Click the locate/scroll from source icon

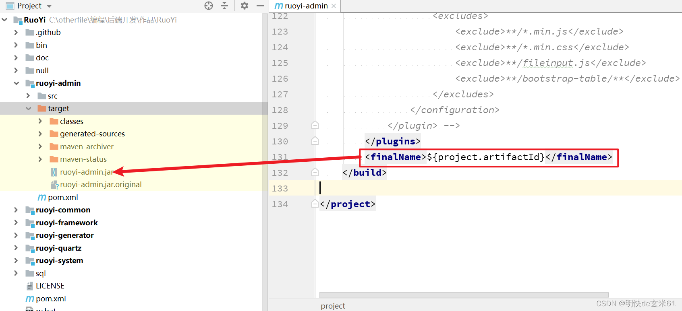pyautogui.click(x=209, y=6)
